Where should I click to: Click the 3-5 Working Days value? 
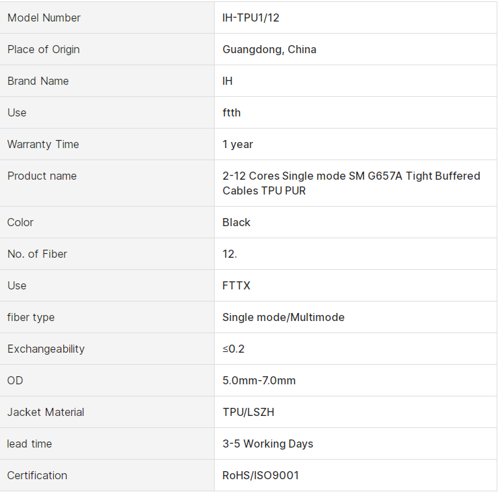[268, 444]
